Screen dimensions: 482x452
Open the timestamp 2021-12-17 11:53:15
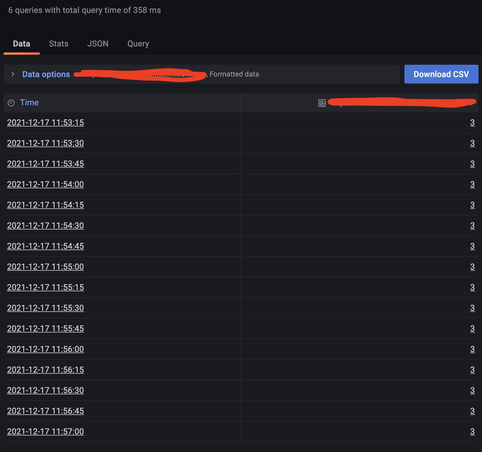45,123
